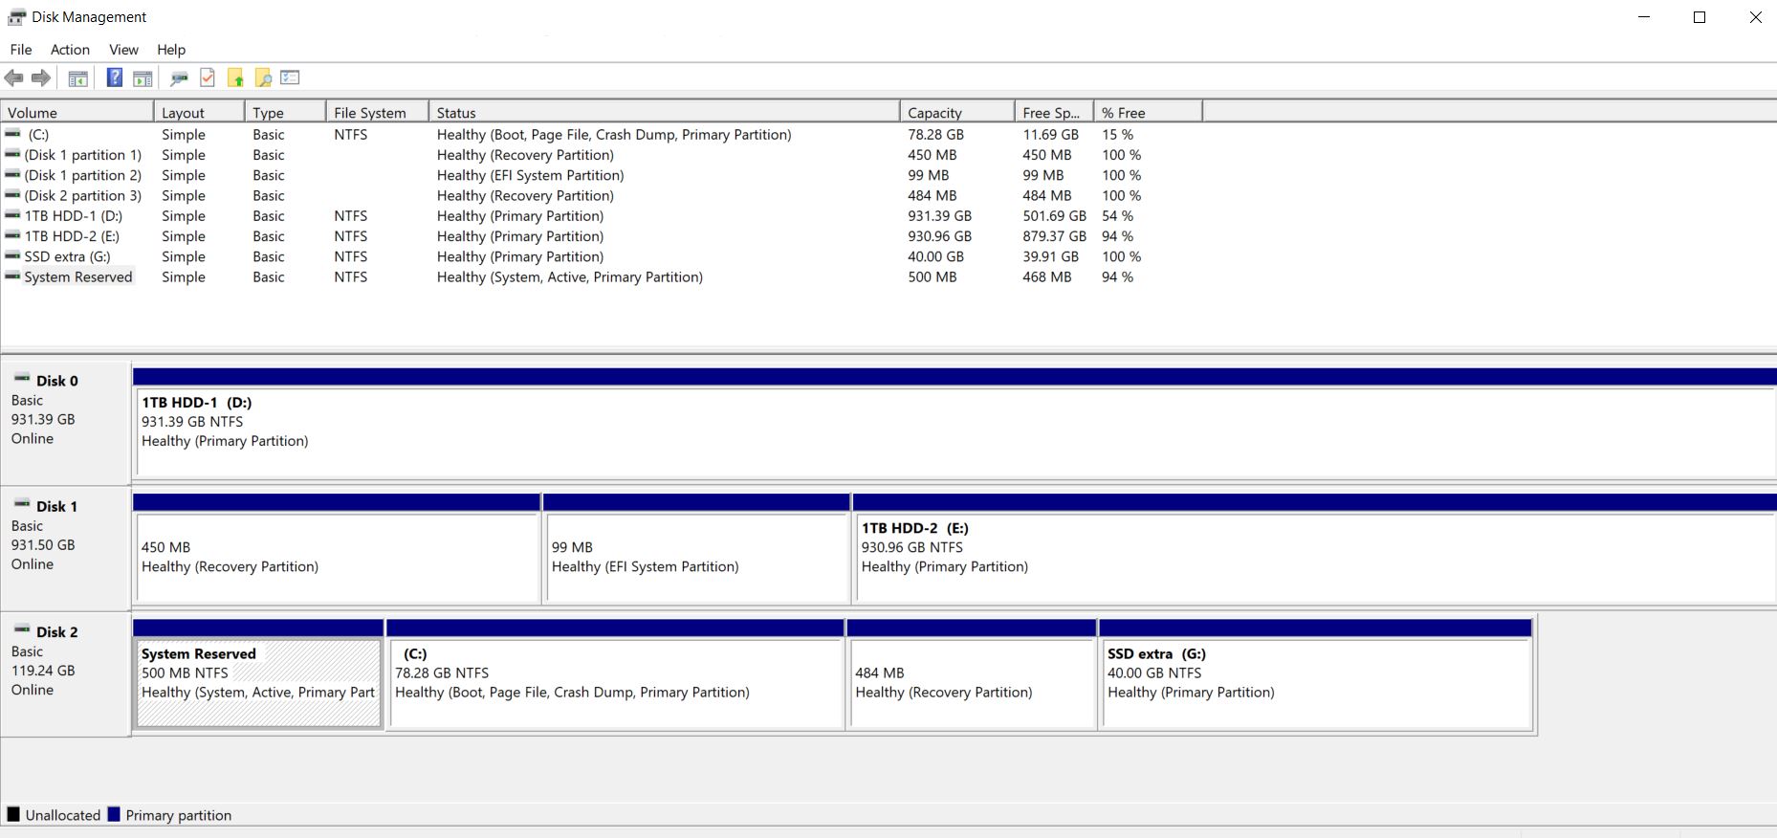1777x838 pixels.
Task: Click the folder with magnifier icon
Action: (263, 78)
